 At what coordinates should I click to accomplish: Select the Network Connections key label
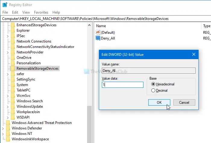(x=34, y=41)
